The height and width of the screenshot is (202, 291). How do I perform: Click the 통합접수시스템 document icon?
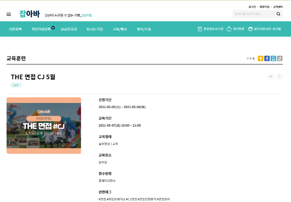tap(200, 29)
